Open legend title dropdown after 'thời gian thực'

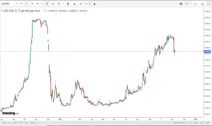[x=41, y=11]
